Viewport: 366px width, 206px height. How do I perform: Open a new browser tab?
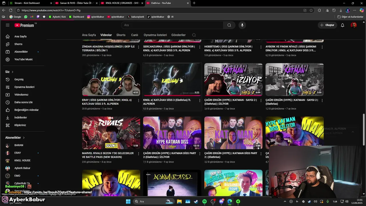coord(194,3)
